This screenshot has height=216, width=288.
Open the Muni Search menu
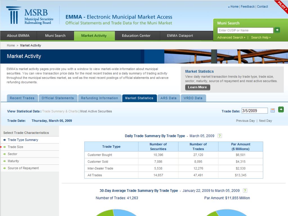pos(55,36)
